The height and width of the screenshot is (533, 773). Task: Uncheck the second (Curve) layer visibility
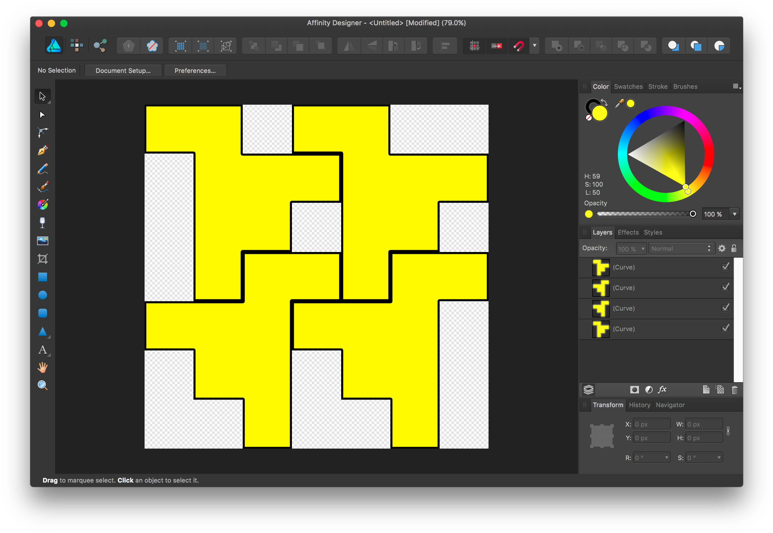click(725, 287)
